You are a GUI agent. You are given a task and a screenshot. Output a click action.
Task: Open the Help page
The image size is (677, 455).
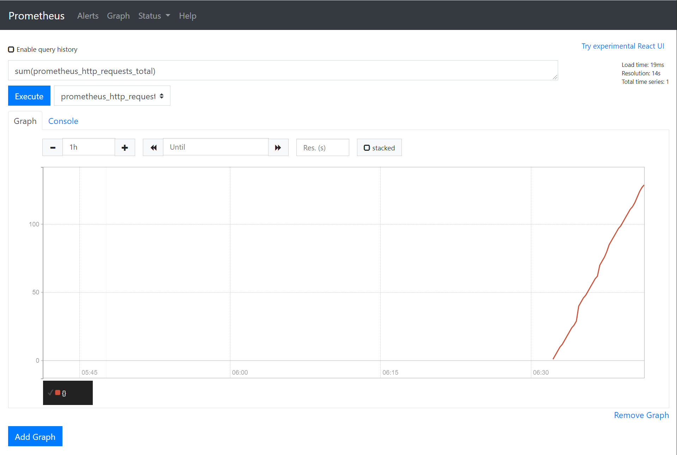click(188, 16)
